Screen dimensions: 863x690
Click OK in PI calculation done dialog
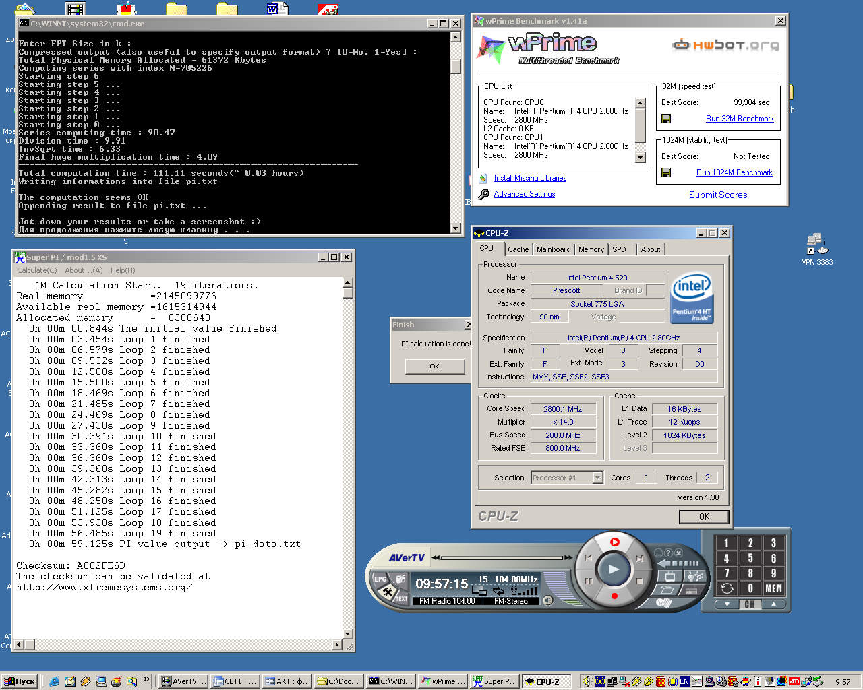tap(434, 367)
